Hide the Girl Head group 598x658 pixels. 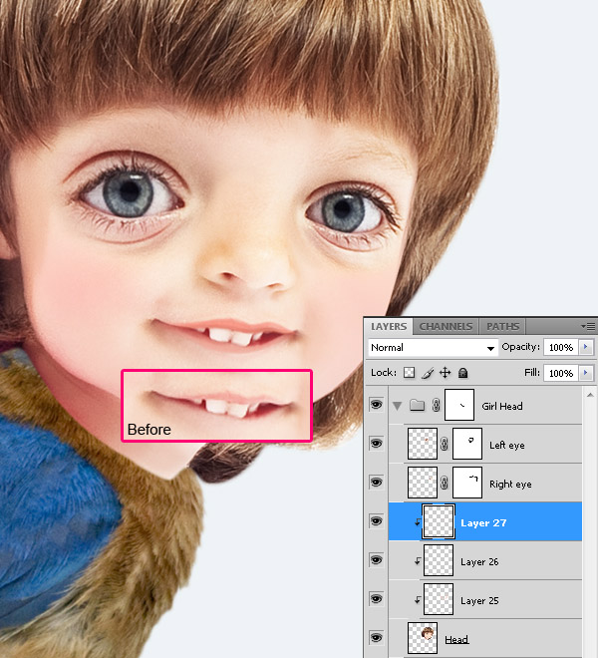(376, 406)
